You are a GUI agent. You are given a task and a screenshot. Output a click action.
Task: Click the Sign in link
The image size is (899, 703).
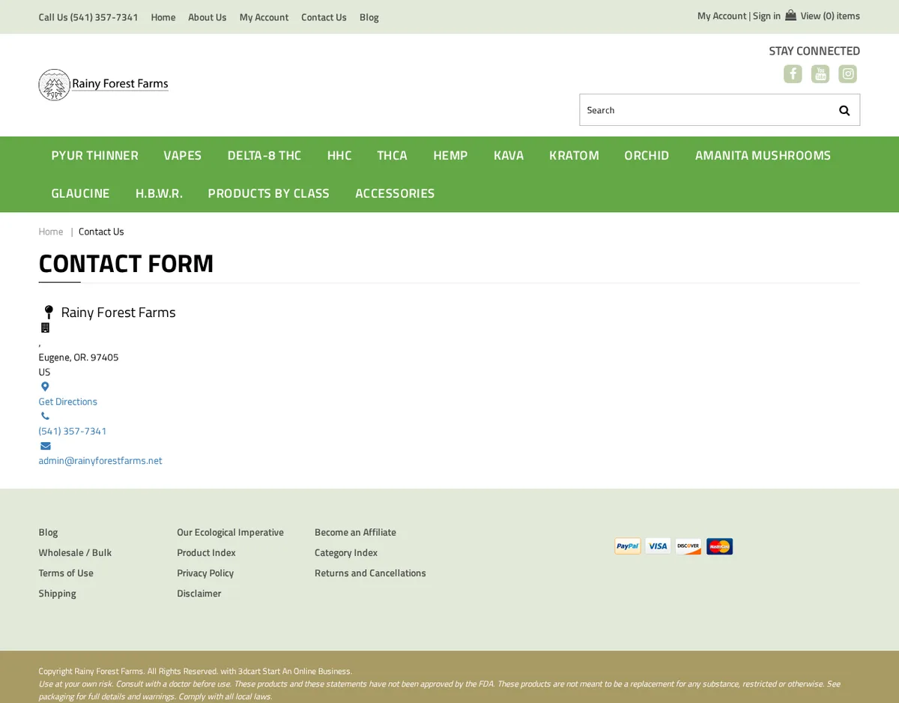766,16
